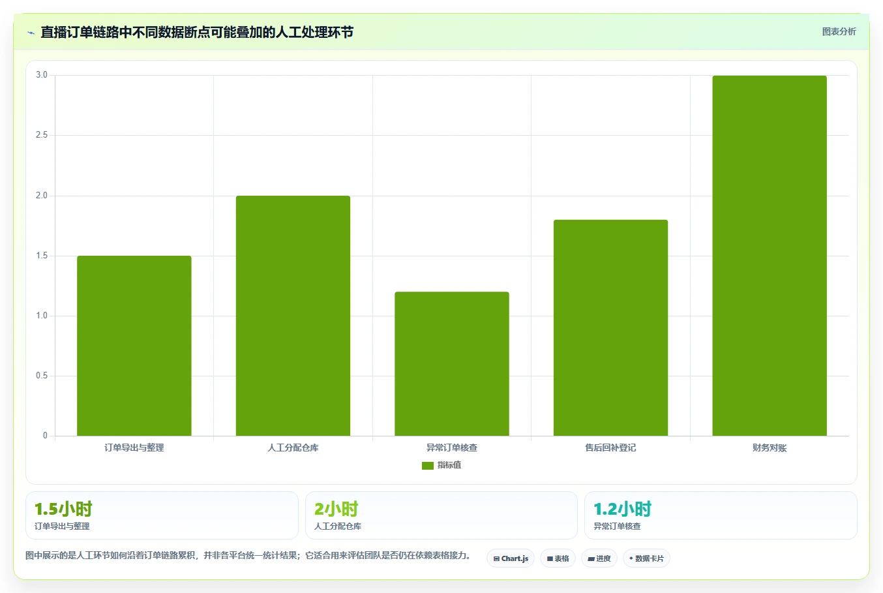This screenshot has width=883, height=593.
Task: Open the 2小时 data card
Action: pos(441,515)
